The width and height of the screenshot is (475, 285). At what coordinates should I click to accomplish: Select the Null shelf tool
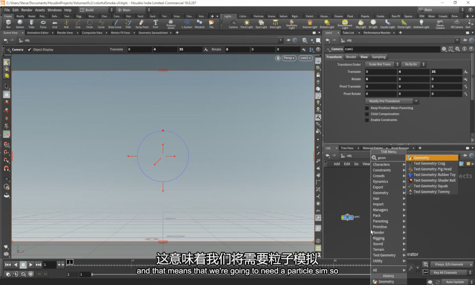[66, 24]
